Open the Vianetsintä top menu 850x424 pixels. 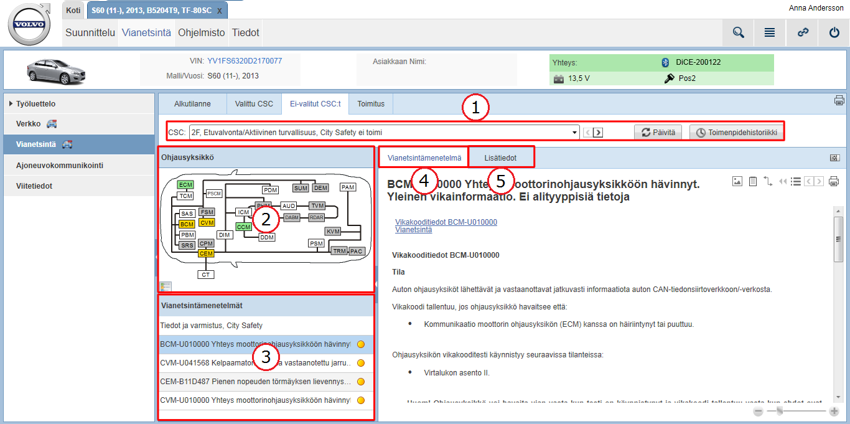click(146, 33)
